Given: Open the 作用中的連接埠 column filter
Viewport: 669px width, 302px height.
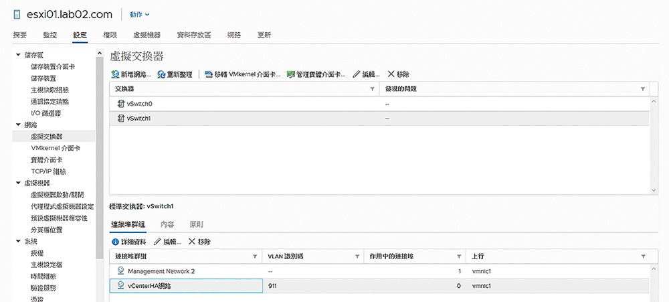Looking at the screenshot, I should (x=459, y=256).
